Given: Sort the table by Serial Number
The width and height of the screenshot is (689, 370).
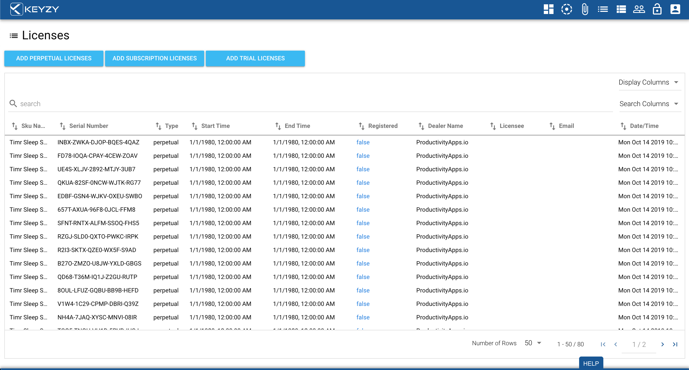Looking at the screenshot, I should tap(63, 126).
